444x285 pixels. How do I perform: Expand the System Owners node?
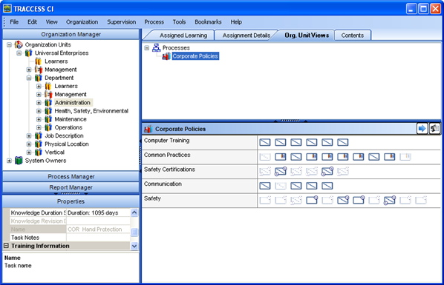pyautogui.click(x=9, y=161)
